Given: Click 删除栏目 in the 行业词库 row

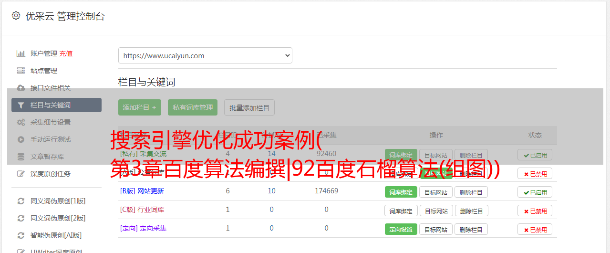Looking at the screenshot, I should [471, 211].
